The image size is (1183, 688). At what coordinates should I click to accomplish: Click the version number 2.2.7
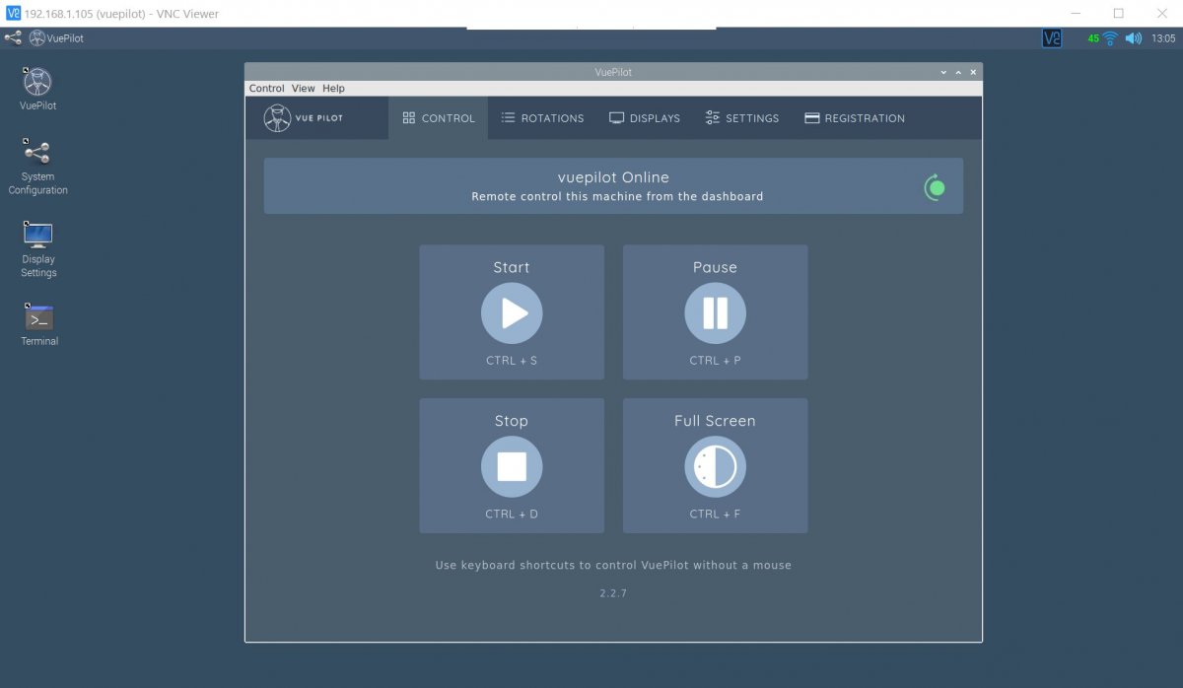pyautogui.click(x=613, y=593)
